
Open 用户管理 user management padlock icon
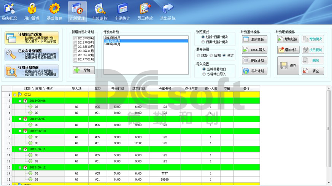click(32, 9)
